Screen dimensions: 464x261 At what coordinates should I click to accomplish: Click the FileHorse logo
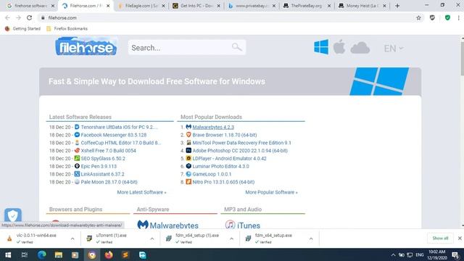86,46
